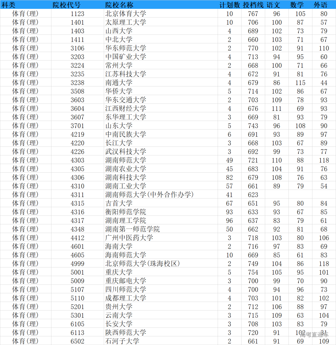Click the 118 外语 score of 湖南师范大学
This screenshot has width=336, height=345.
[324, 160]
